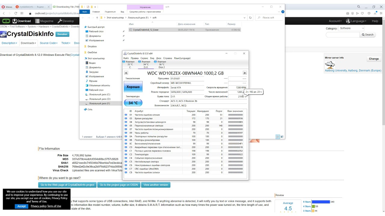Image resolution: width=385 pixels, height=216 pixels.
Task: Refresh the Explorer folder view
Action: pyautogui.click(x=250, y=18)
